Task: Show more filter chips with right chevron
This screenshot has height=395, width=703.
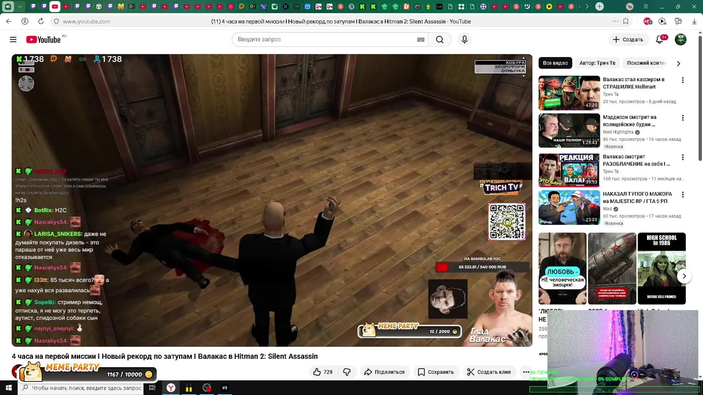Action: click(678, 63)
